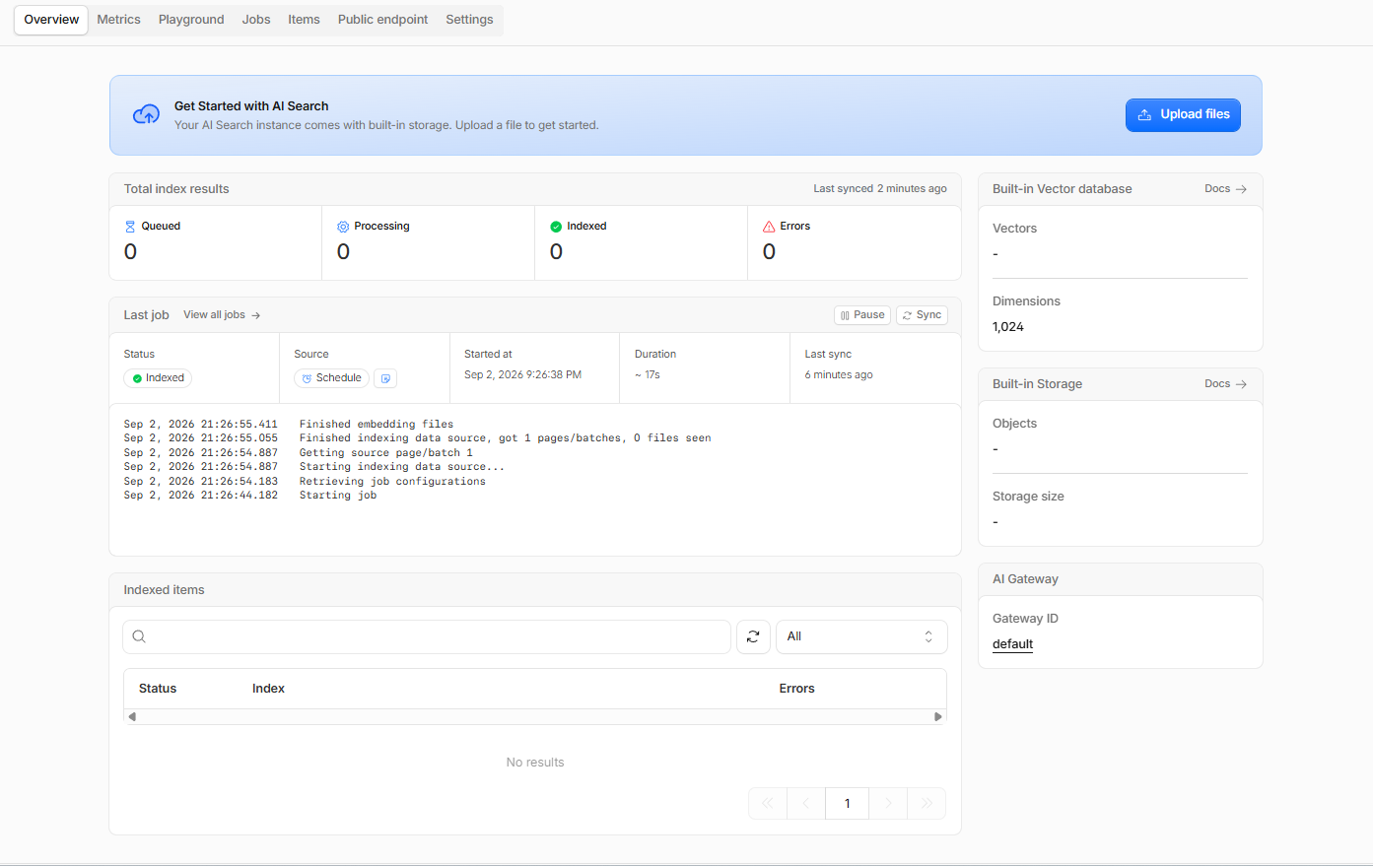The height and width of the screenshot is (866, 1373).
Task: Click the Processing gear icon
Action: [x=343, y=227]
